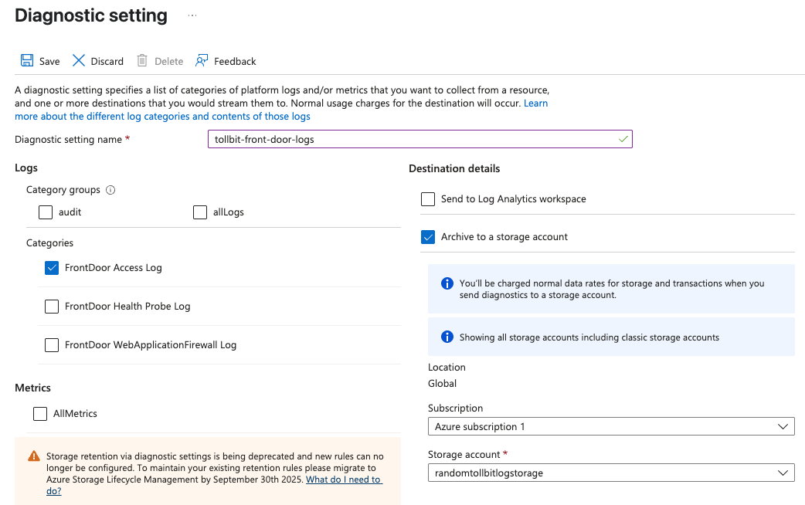Enable the AllMetrics checkbox
Screen dimensions: 805x505
tap(39, 413)
